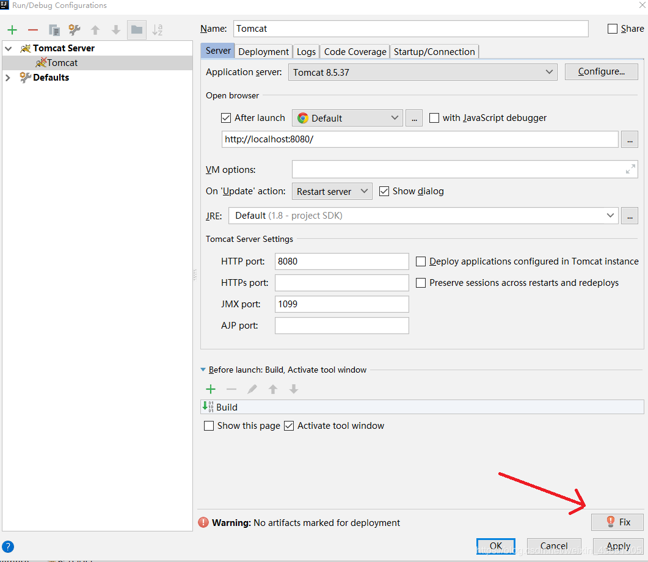Screen dimensions: 648x562
Task: Confirm with the OK button
Action: point(495,546)
